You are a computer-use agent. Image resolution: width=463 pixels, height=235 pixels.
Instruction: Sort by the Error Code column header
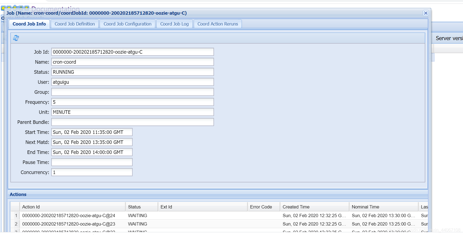tap(263, 207)
